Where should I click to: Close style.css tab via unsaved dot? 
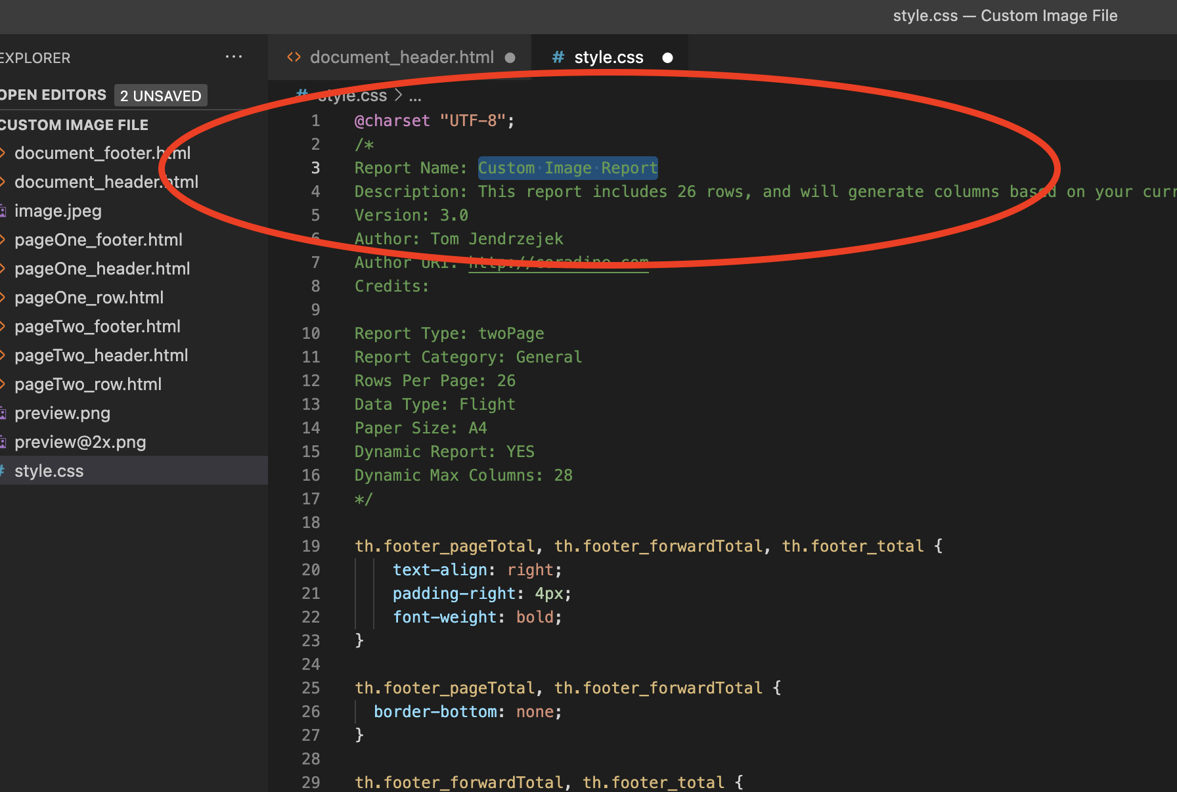tap(667, 58)
